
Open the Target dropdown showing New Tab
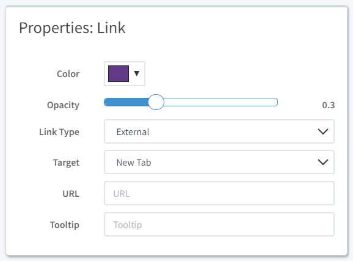219,162
